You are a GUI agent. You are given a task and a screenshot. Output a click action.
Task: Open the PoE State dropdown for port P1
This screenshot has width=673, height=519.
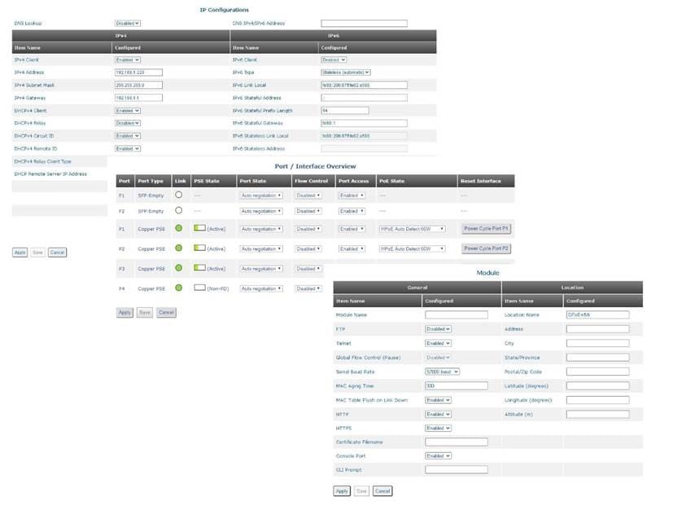click(413, 229)
